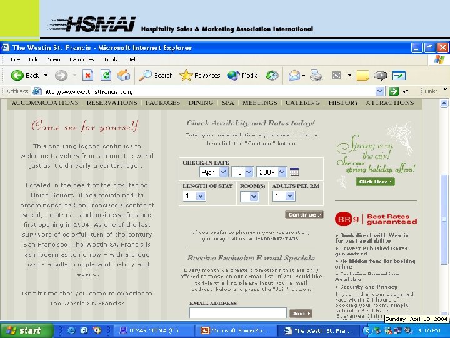Click the green Click Here offers button
450x338 pixels.
(x=375, y=182)
